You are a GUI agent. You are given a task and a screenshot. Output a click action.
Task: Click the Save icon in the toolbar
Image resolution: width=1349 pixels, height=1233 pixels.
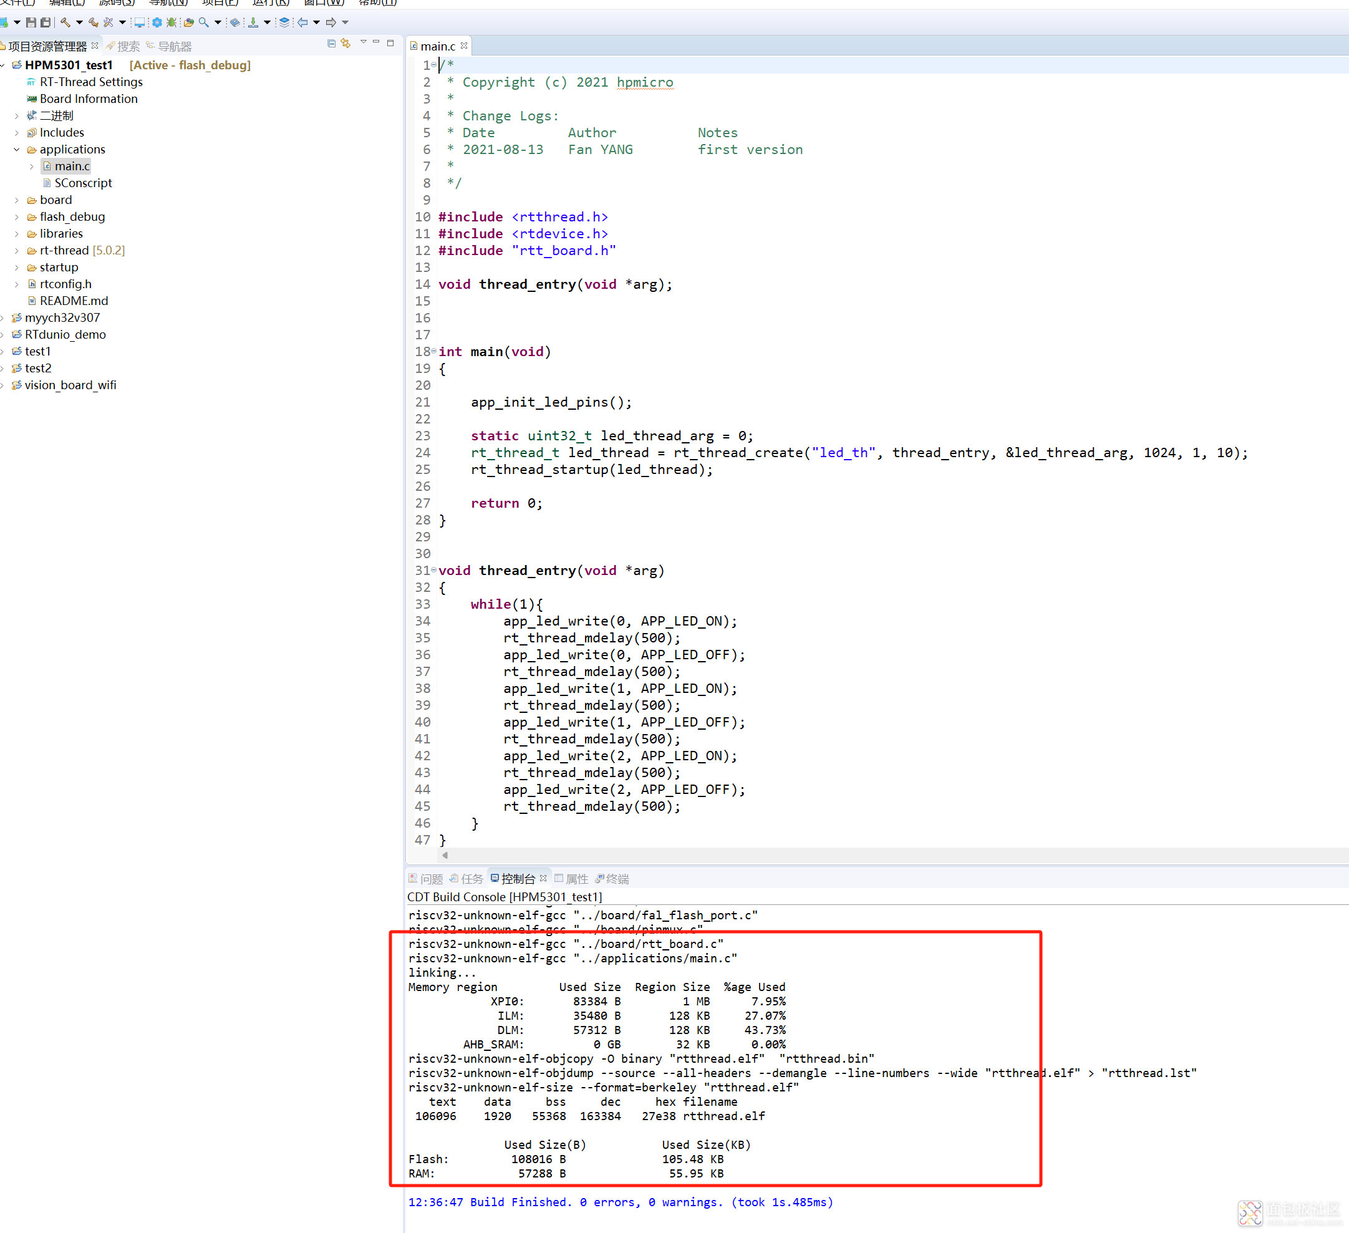click(31, 22)
